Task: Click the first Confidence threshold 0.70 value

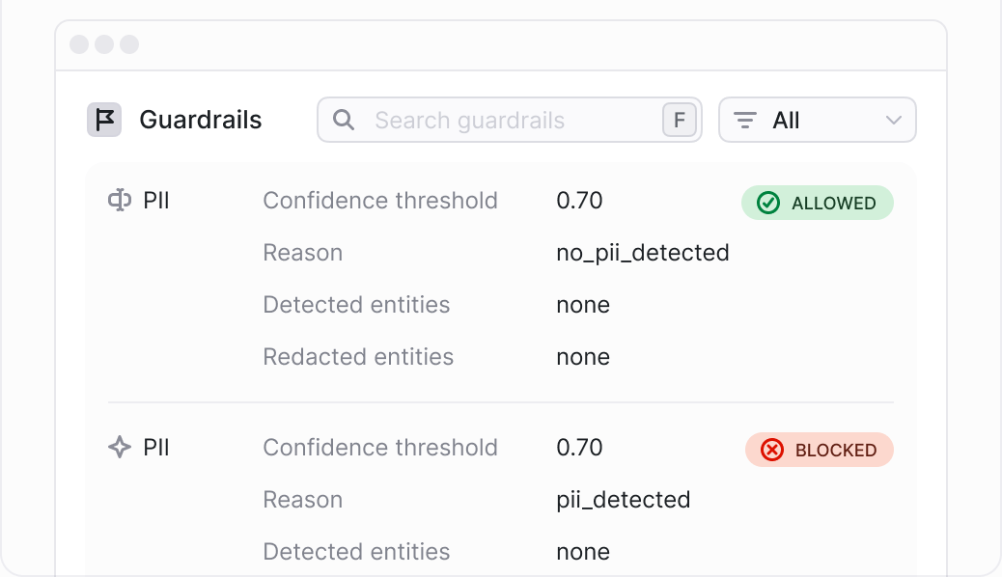Action: pyautogui.click(x=579, y=200)
